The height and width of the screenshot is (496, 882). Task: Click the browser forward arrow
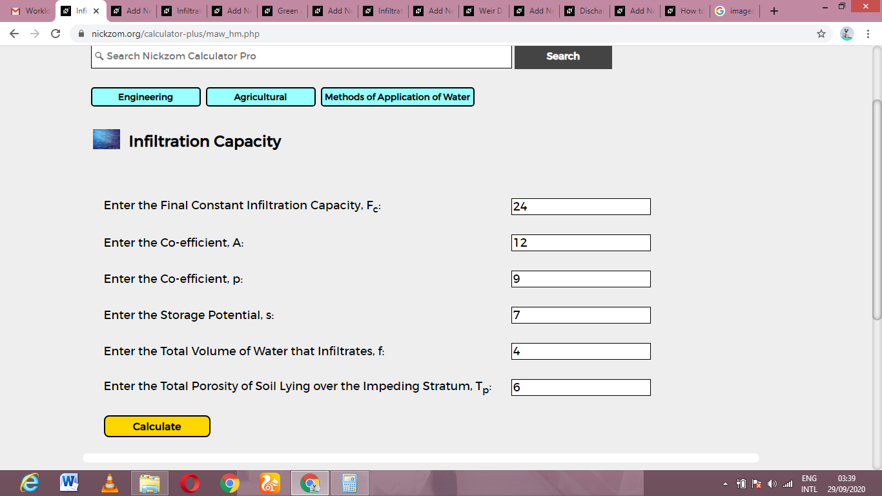pyautogui.click(x=35, y=34)
